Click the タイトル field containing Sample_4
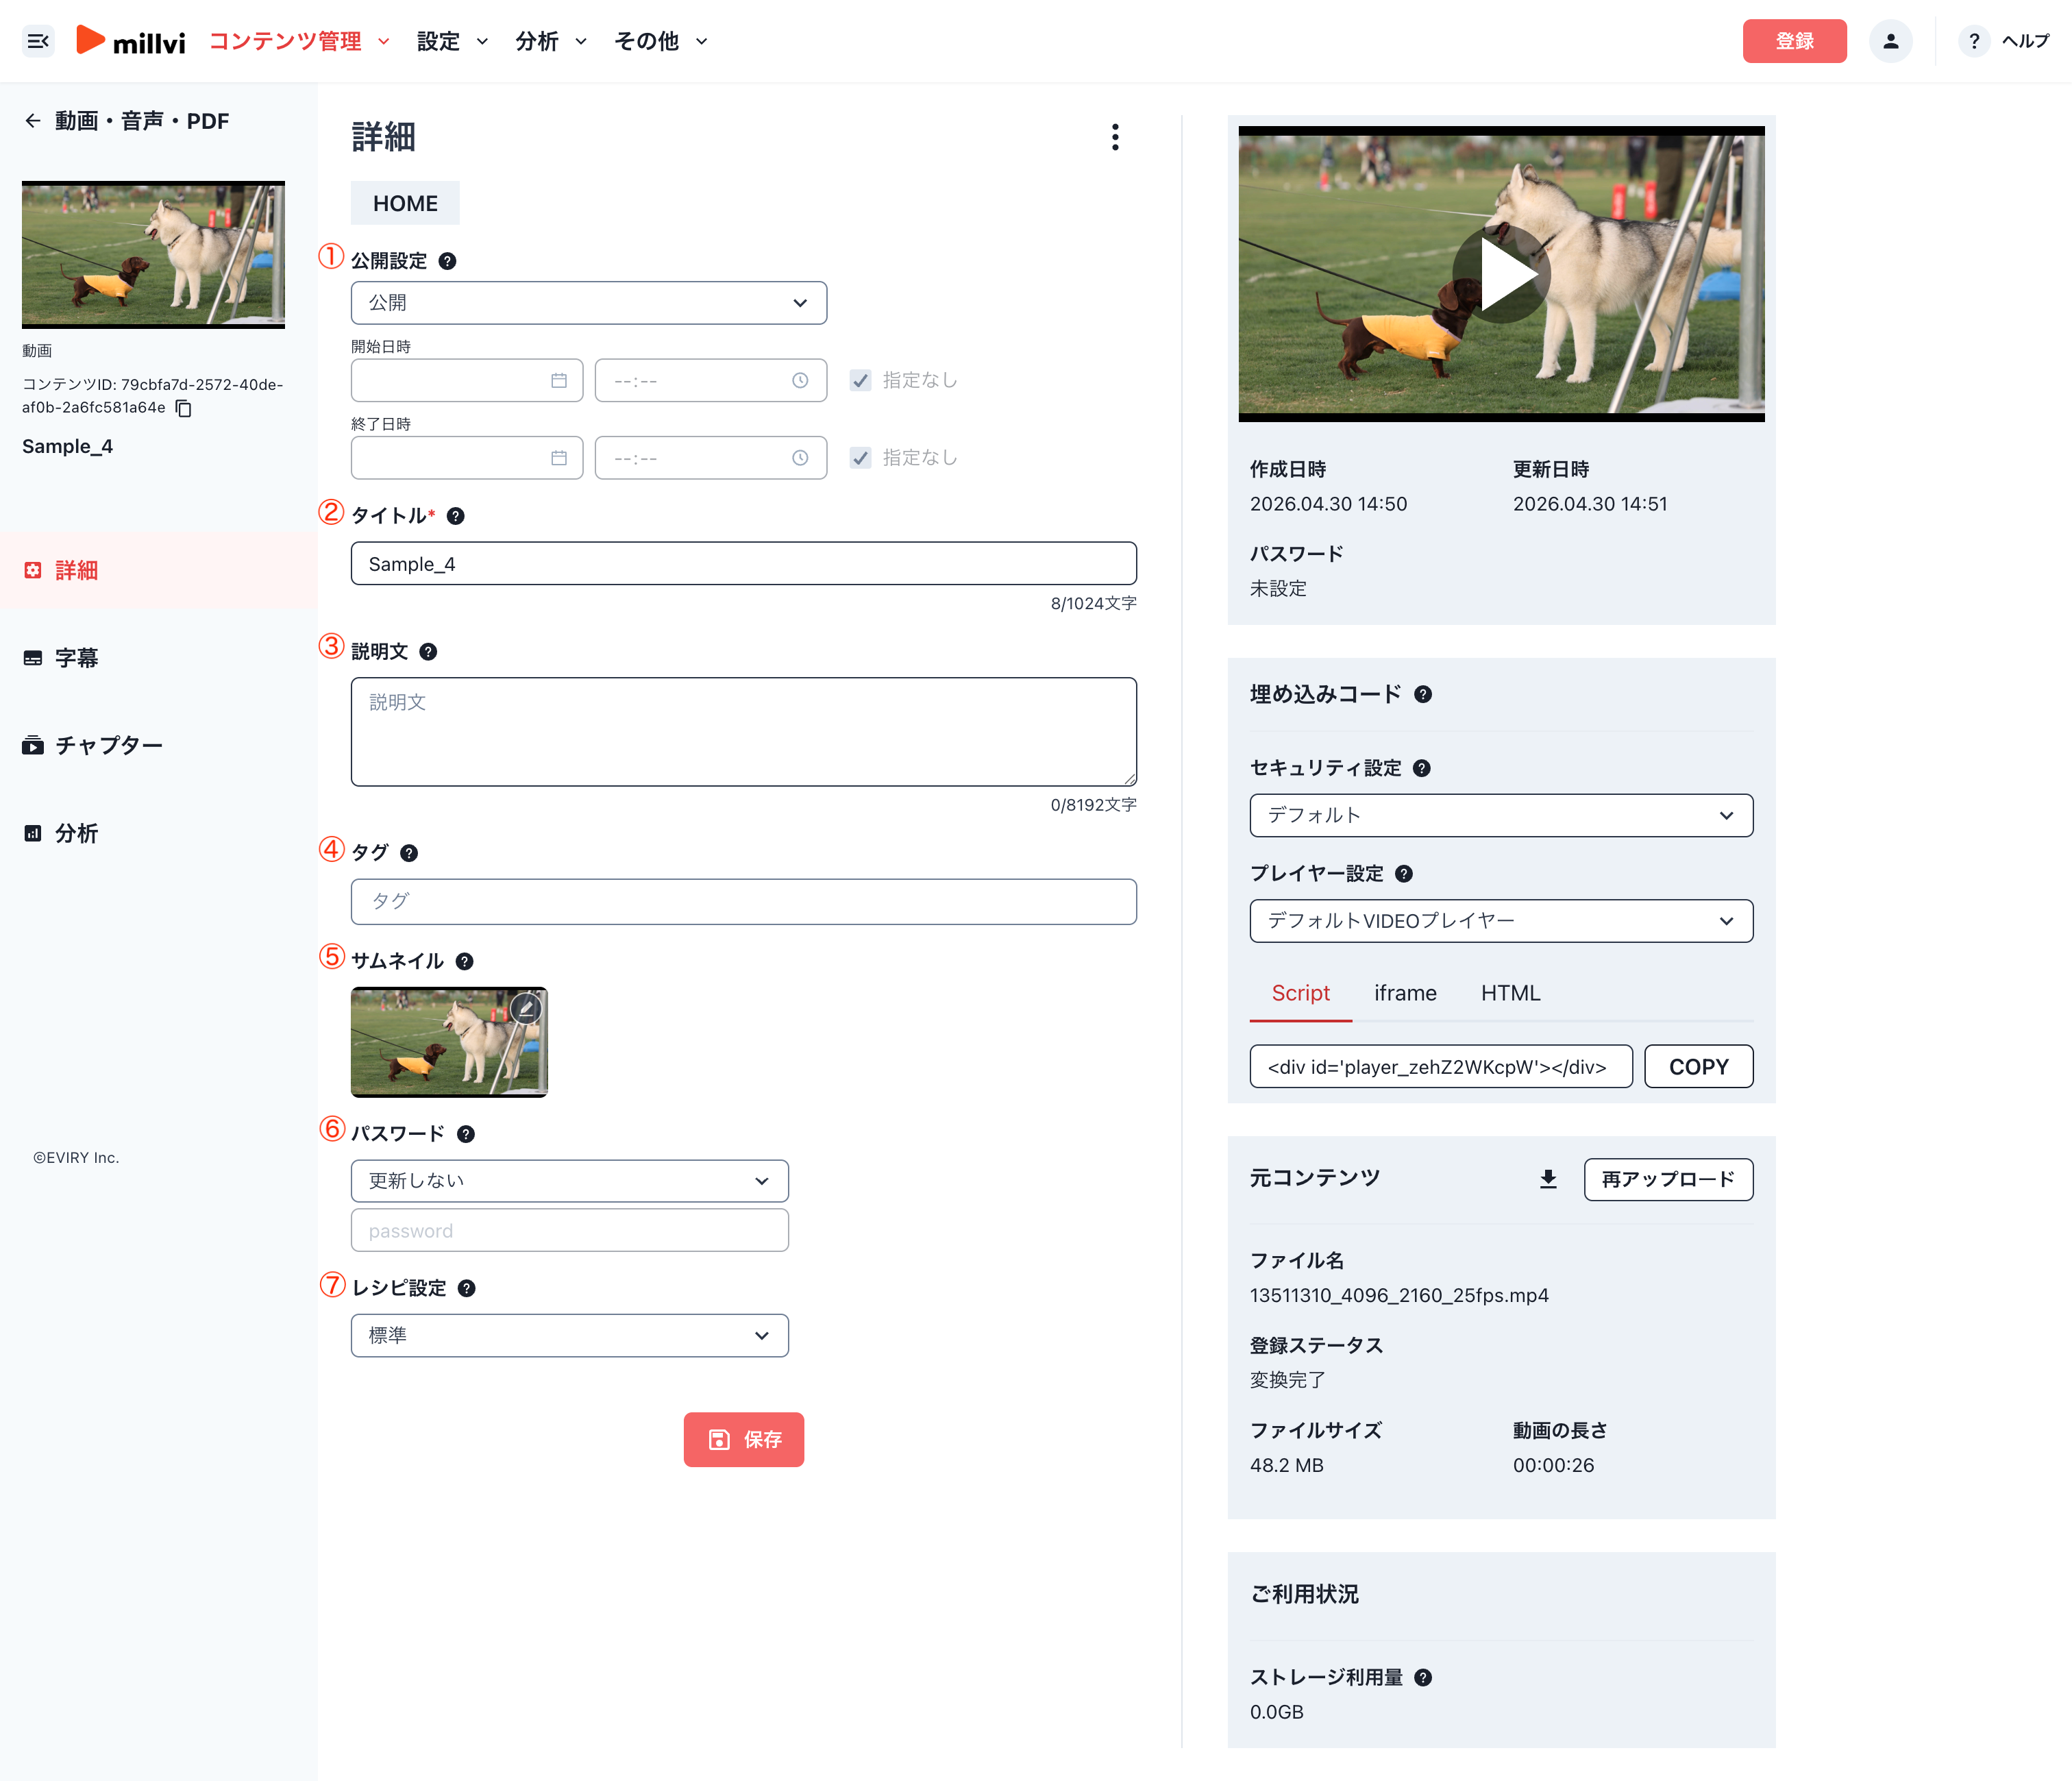 (x=744, y=564)
